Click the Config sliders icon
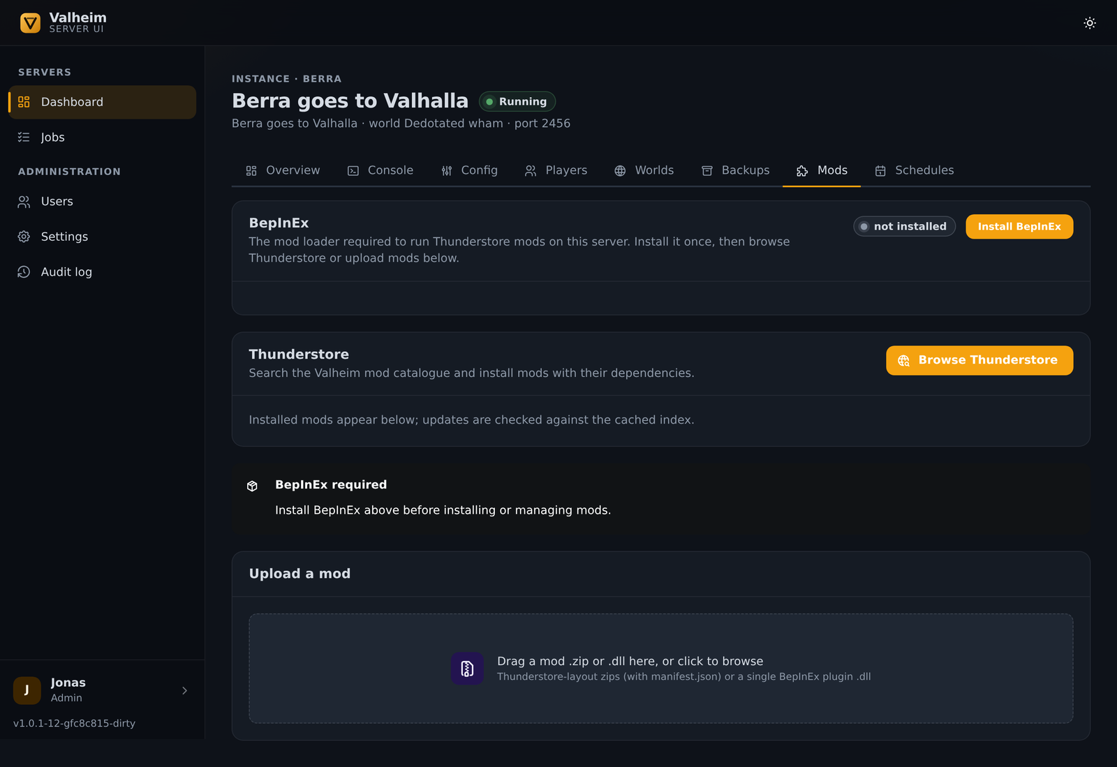 click(x=447, y=171)
